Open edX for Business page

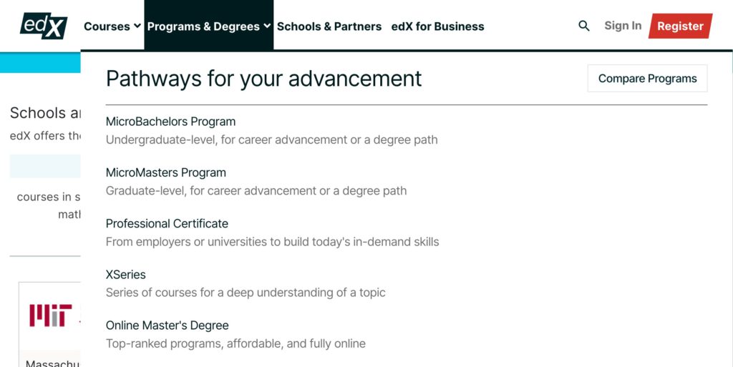pyautogui.click(x=437, y=26)
